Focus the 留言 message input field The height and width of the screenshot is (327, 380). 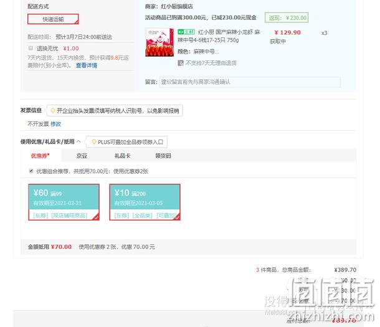point(250,82)
